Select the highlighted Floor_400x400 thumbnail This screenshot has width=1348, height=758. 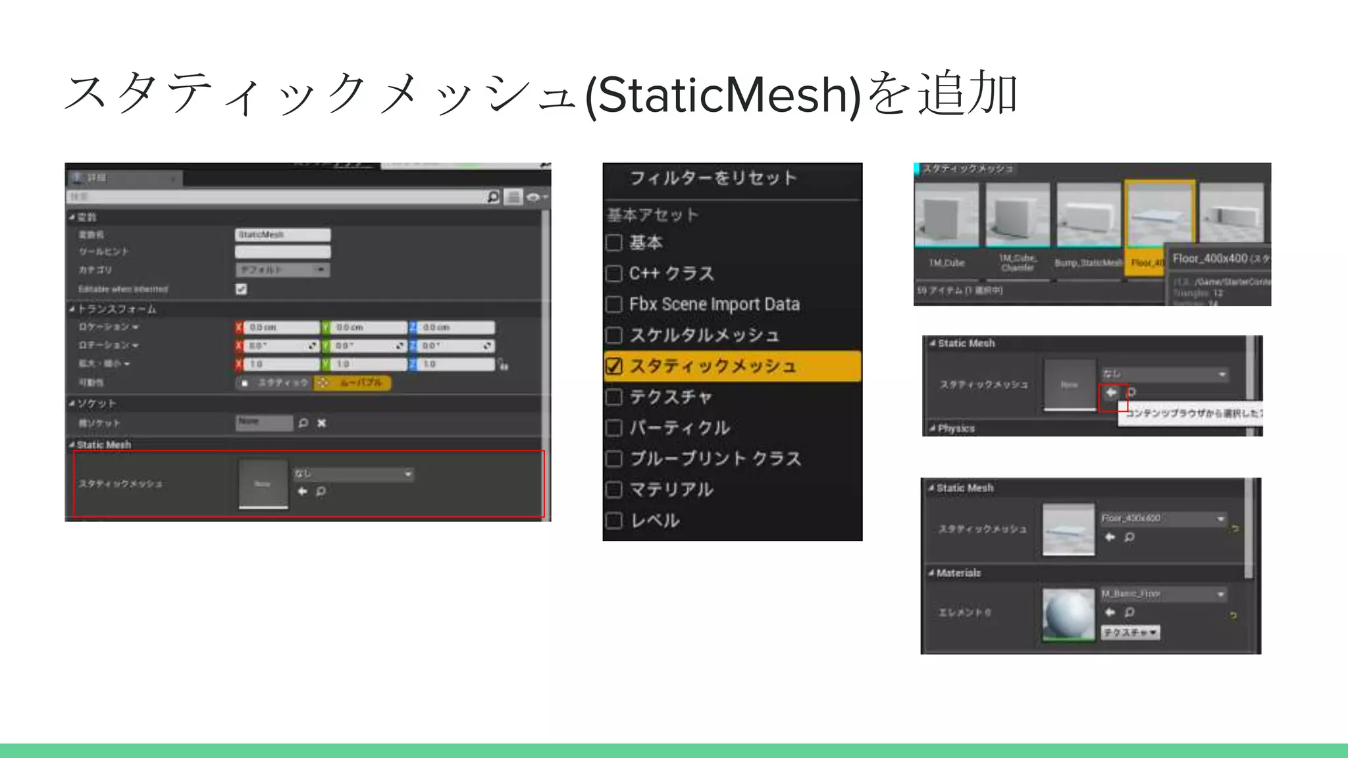(1160, 215)
